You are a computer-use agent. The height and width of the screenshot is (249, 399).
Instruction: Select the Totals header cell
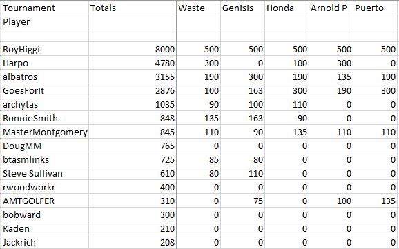tap(133, 8)
